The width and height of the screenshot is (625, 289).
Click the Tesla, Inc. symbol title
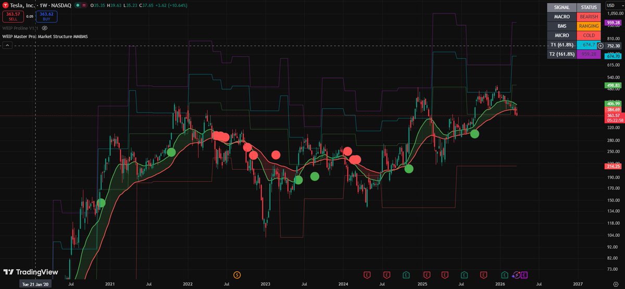click(x=22, y=5)
